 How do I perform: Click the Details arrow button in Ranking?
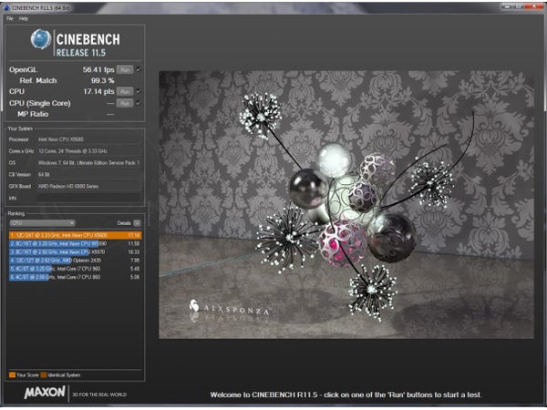(x=138, y=223)
